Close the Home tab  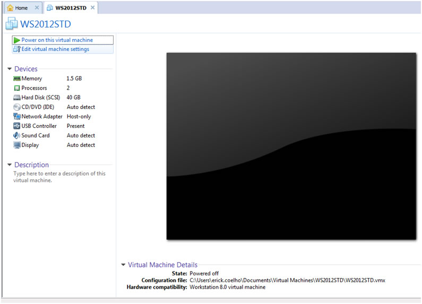coord(37,8)
